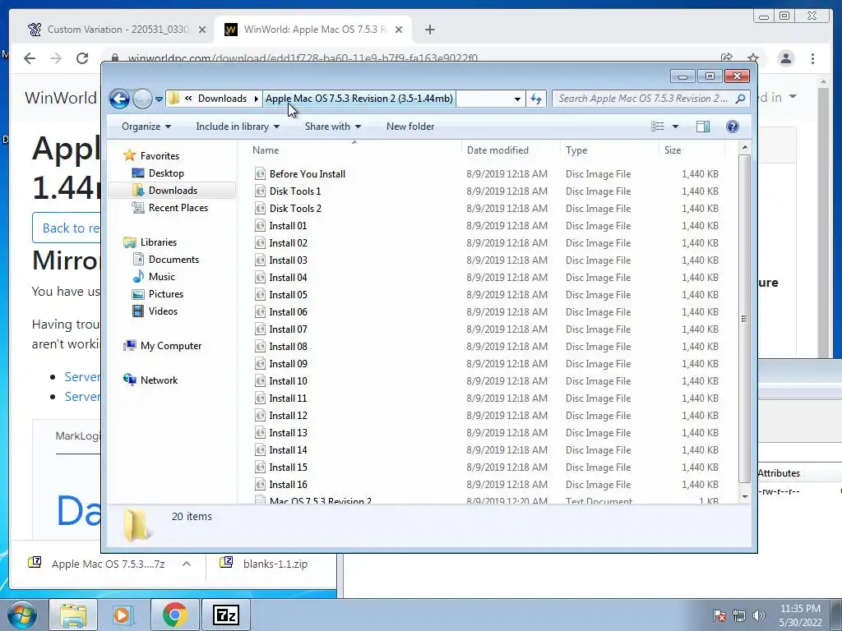Click the Disk Tools 2 disc icon
This screenshot has height=631, width=842.
click(260, 208)
